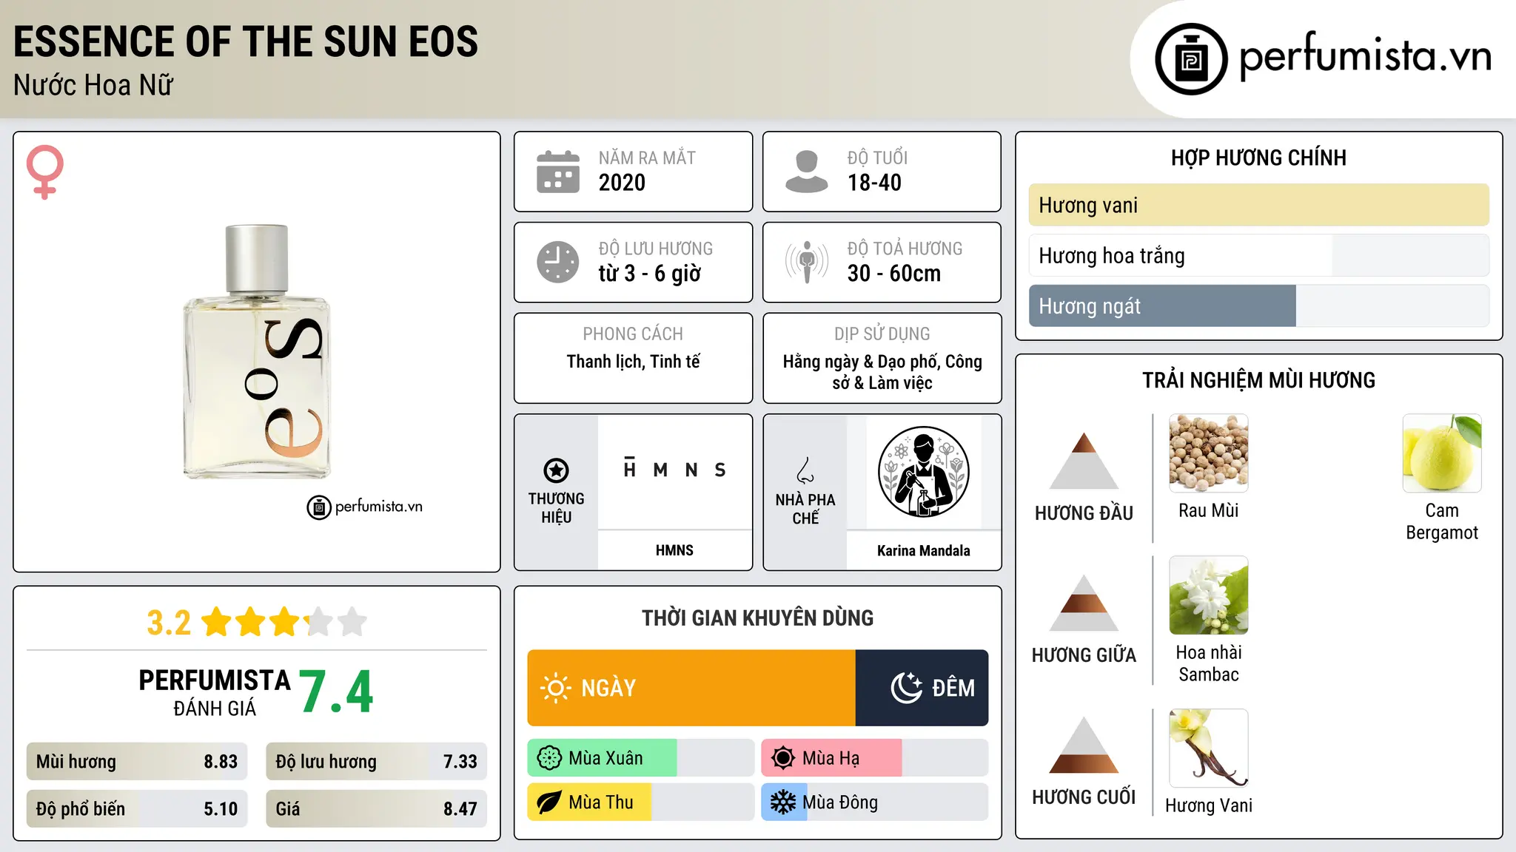The width and height of the screenshot is (1516, 852).
Task: Click the Thời gian khuyên dùng heading
Action: click(757, 618)
